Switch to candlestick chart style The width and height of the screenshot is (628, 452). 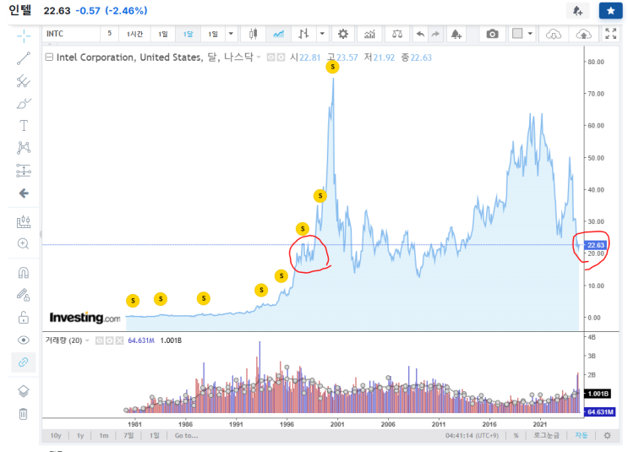[253, 34]
